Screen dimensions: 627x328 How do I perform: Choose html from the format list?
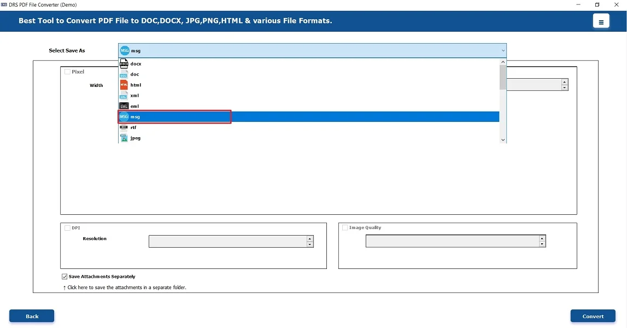[136, 85]
